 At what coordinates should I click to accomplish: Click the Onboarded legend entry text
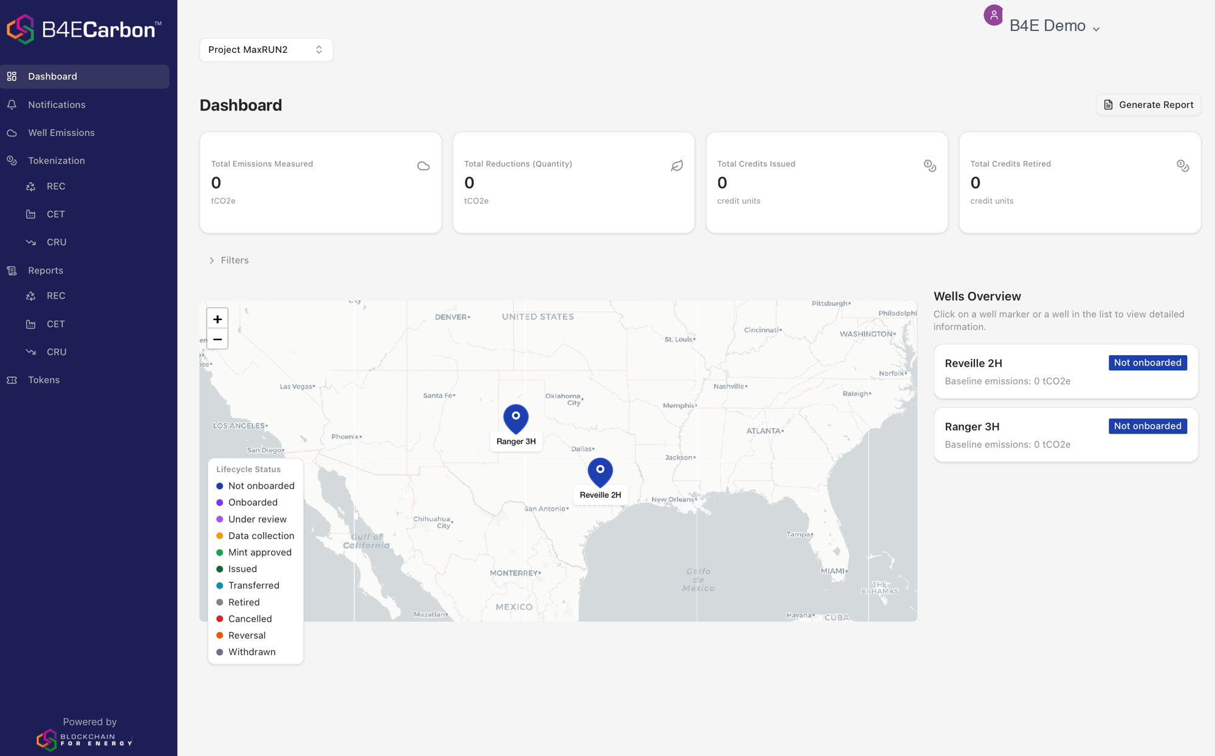point(253,503)
